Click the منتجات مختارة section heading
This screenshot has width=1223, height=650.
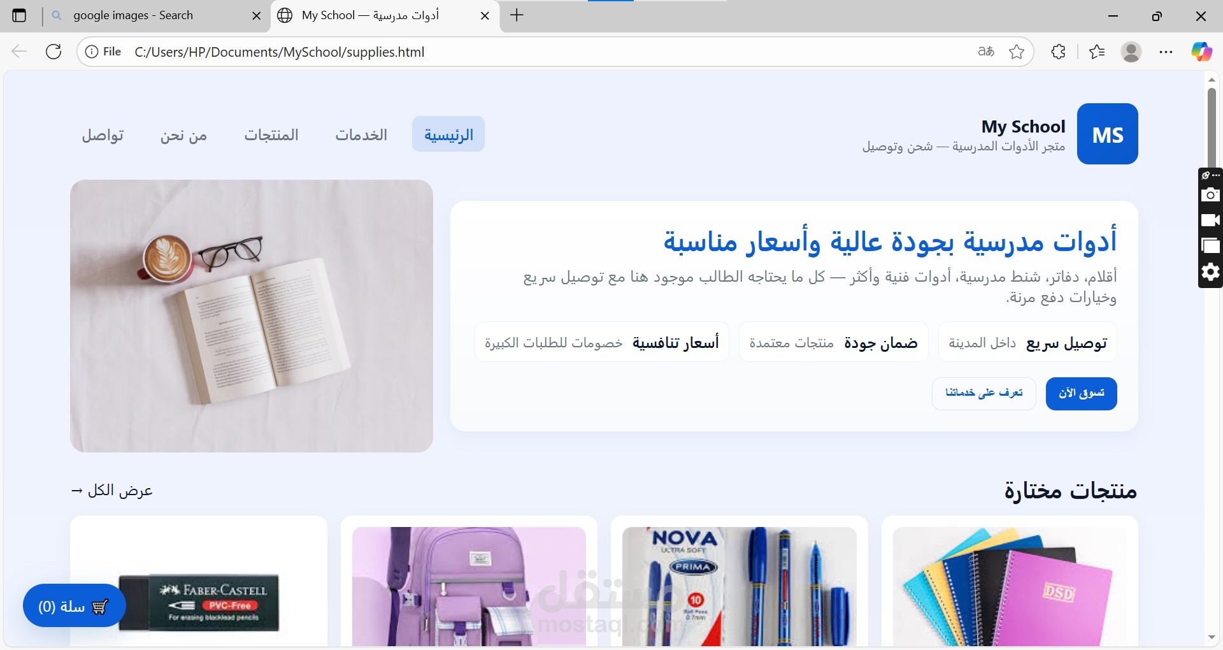[1070, 490]
